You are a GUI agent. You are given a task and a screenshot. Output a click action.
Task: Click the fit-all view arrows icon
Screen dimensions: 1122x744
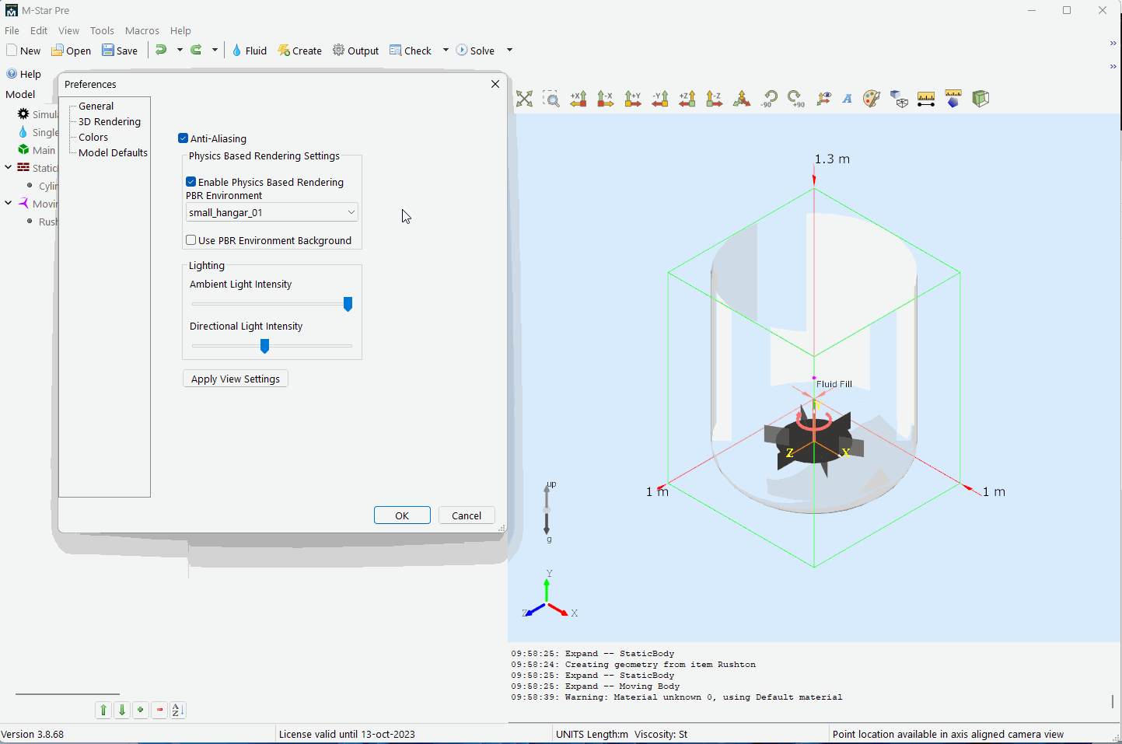click(525, 99)
